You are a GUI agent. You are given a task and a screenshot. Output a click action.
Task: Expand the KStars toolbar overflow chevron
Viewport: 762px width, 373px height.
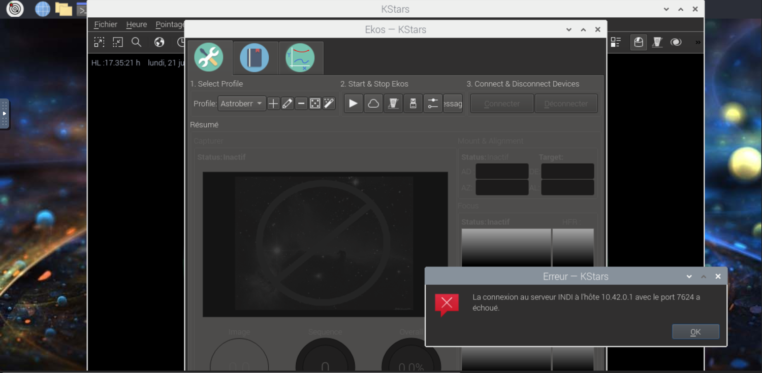(698, 42)
